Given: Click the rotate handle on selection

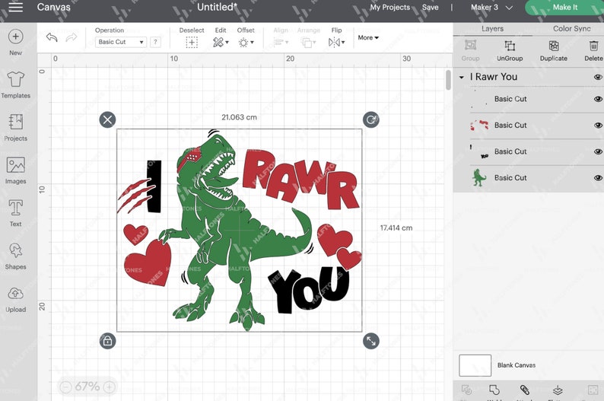Looking at the screenshot, I should [371, 119].
